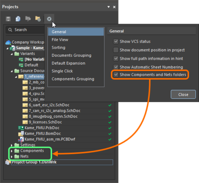Click the Search input field
This screenshot has height=183, width=199.
tap(25, 30)
